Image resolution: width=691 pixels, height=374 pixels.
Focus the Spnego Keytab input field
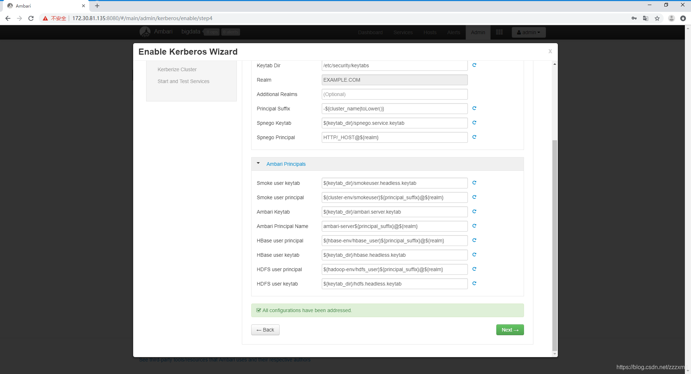click(394, 123)
